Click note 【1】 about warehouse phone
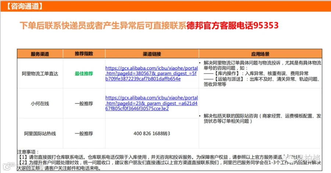The height and width of the screenshot is (173, 331). click(x=160, y=157)
